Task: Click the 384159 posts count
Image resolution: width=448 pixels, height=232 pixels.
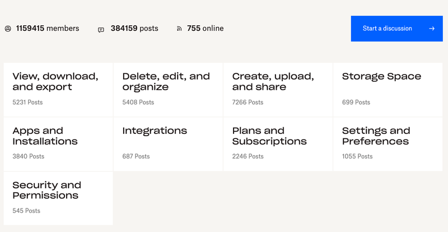Action: click(x=134, y=29)
